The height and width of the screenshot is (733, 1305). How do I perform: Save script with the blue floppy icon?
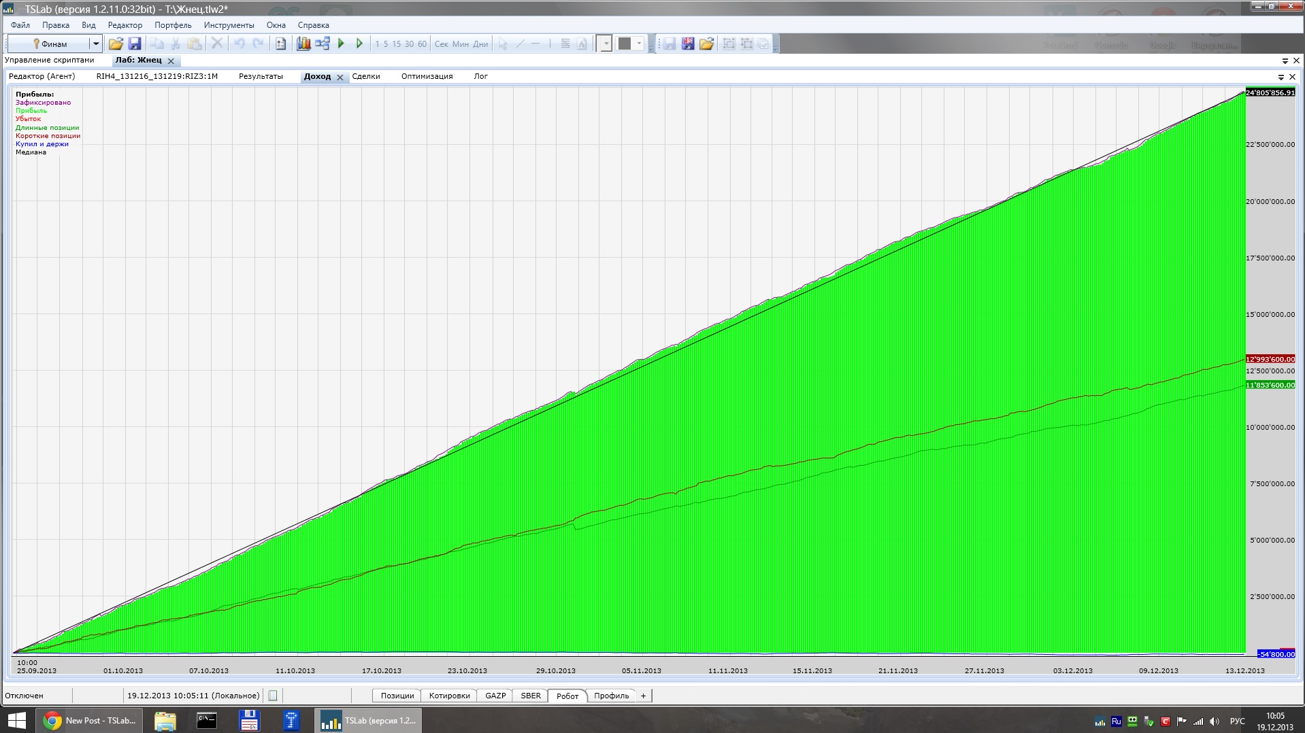[135, 44]
